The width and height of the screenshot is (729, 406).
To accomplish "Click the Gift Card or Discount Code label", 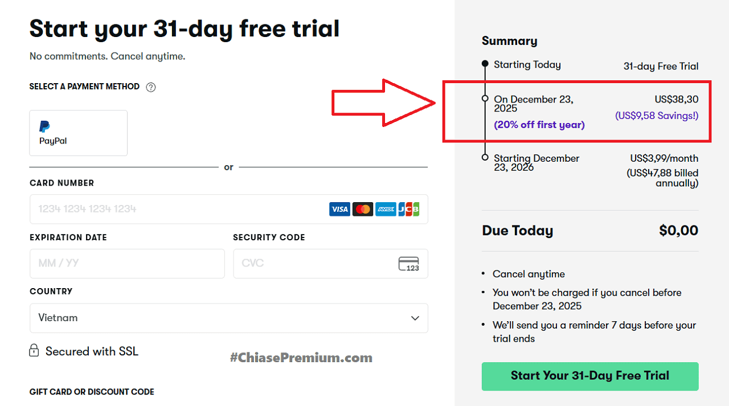I will [92, 392].
